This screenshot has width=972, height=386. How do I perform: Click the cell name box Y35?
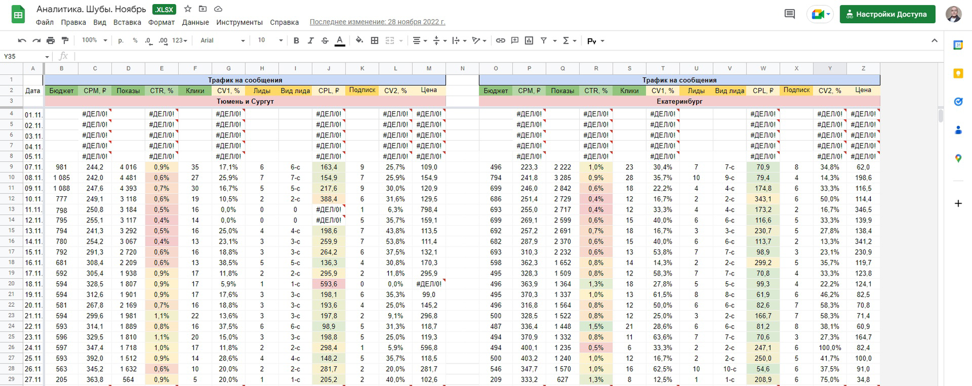26,56
